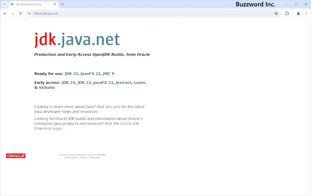Viewport: 311px width, 196px height.
Task: Open the JMC 9 link
Action: (109, 74)
